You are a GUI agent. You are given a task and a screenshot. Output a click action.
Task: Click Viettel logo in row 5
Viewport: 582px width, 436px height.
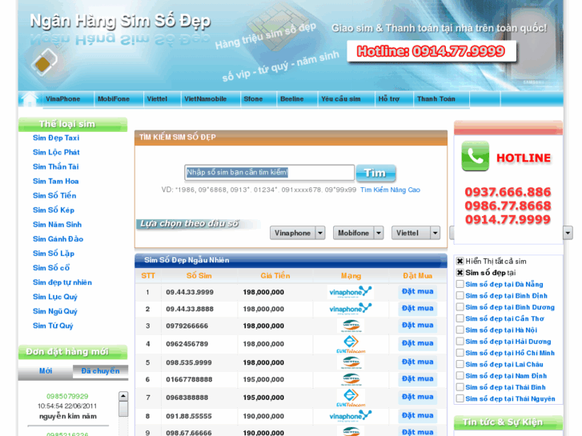click(x=351, y=362)
